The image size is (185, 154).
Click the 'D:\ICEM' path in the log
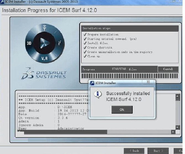tap(65, 107)
